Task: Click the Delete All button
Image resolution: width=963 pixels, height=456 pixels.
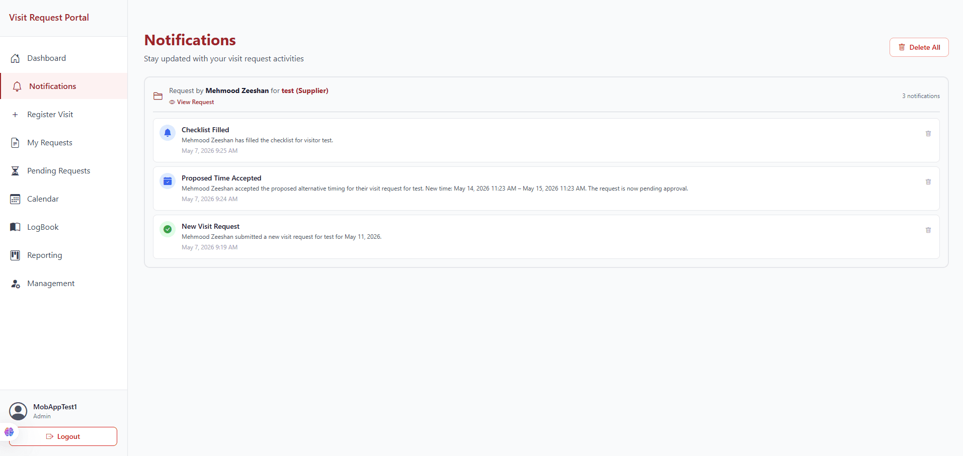Action: click(x=919, y=47)
